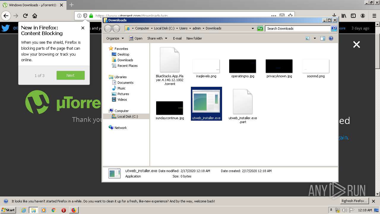
Task: Open Firefox library icon
Action: [x=344, y=16]
